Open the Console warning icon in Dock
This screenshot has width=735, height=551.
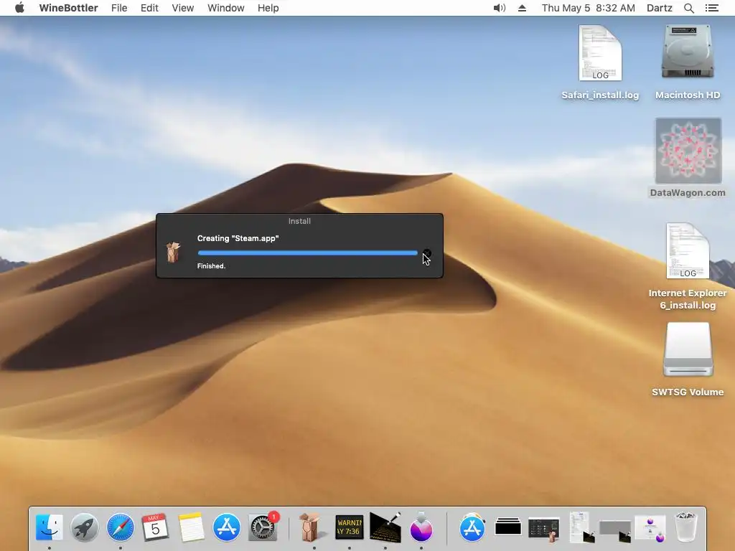pyautogui.click(x=350, y=527)
